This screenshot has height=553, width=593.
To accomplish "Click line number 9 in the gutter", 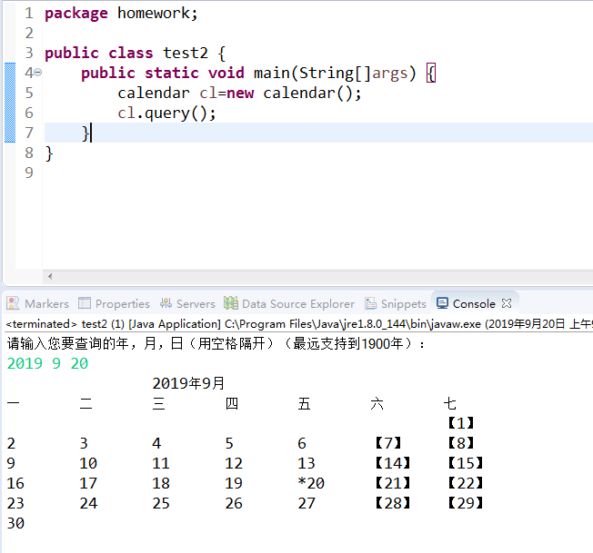I will click(29, 173).
